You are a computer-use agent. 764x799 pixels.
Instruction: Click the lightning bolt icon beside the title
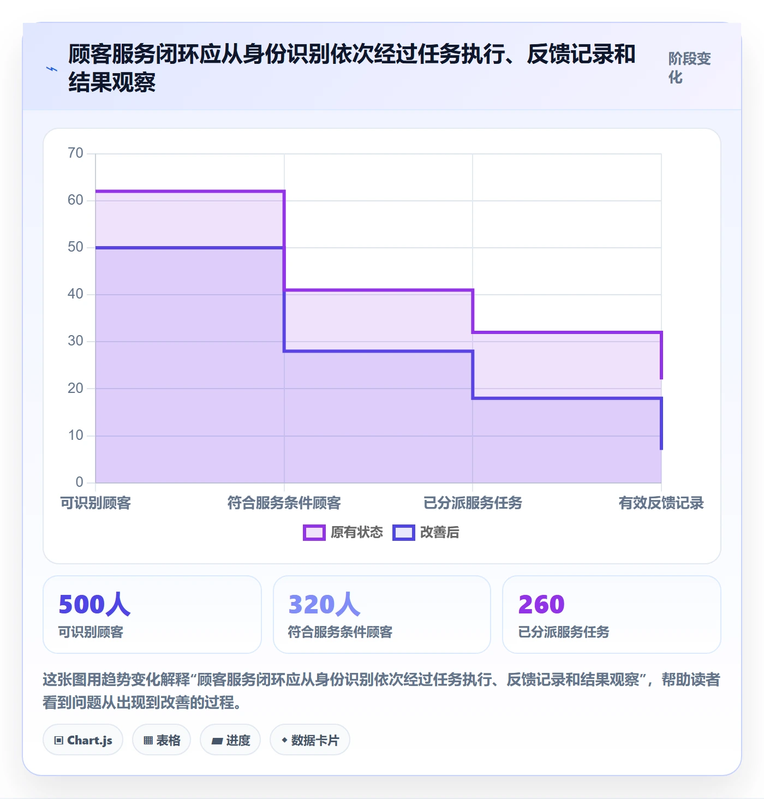pos(52,69)
